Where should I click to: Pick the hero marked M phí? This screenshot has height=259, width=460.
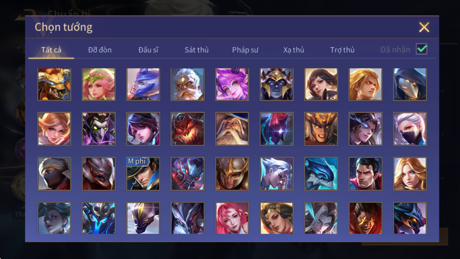(x=143, y=174)
